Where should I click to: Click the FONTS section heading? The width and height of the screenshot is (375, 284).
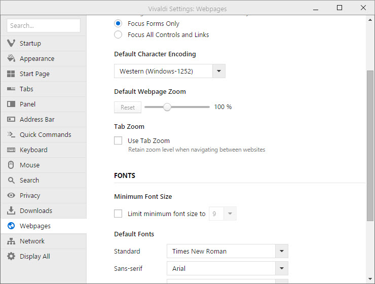[x=125, y=175]
